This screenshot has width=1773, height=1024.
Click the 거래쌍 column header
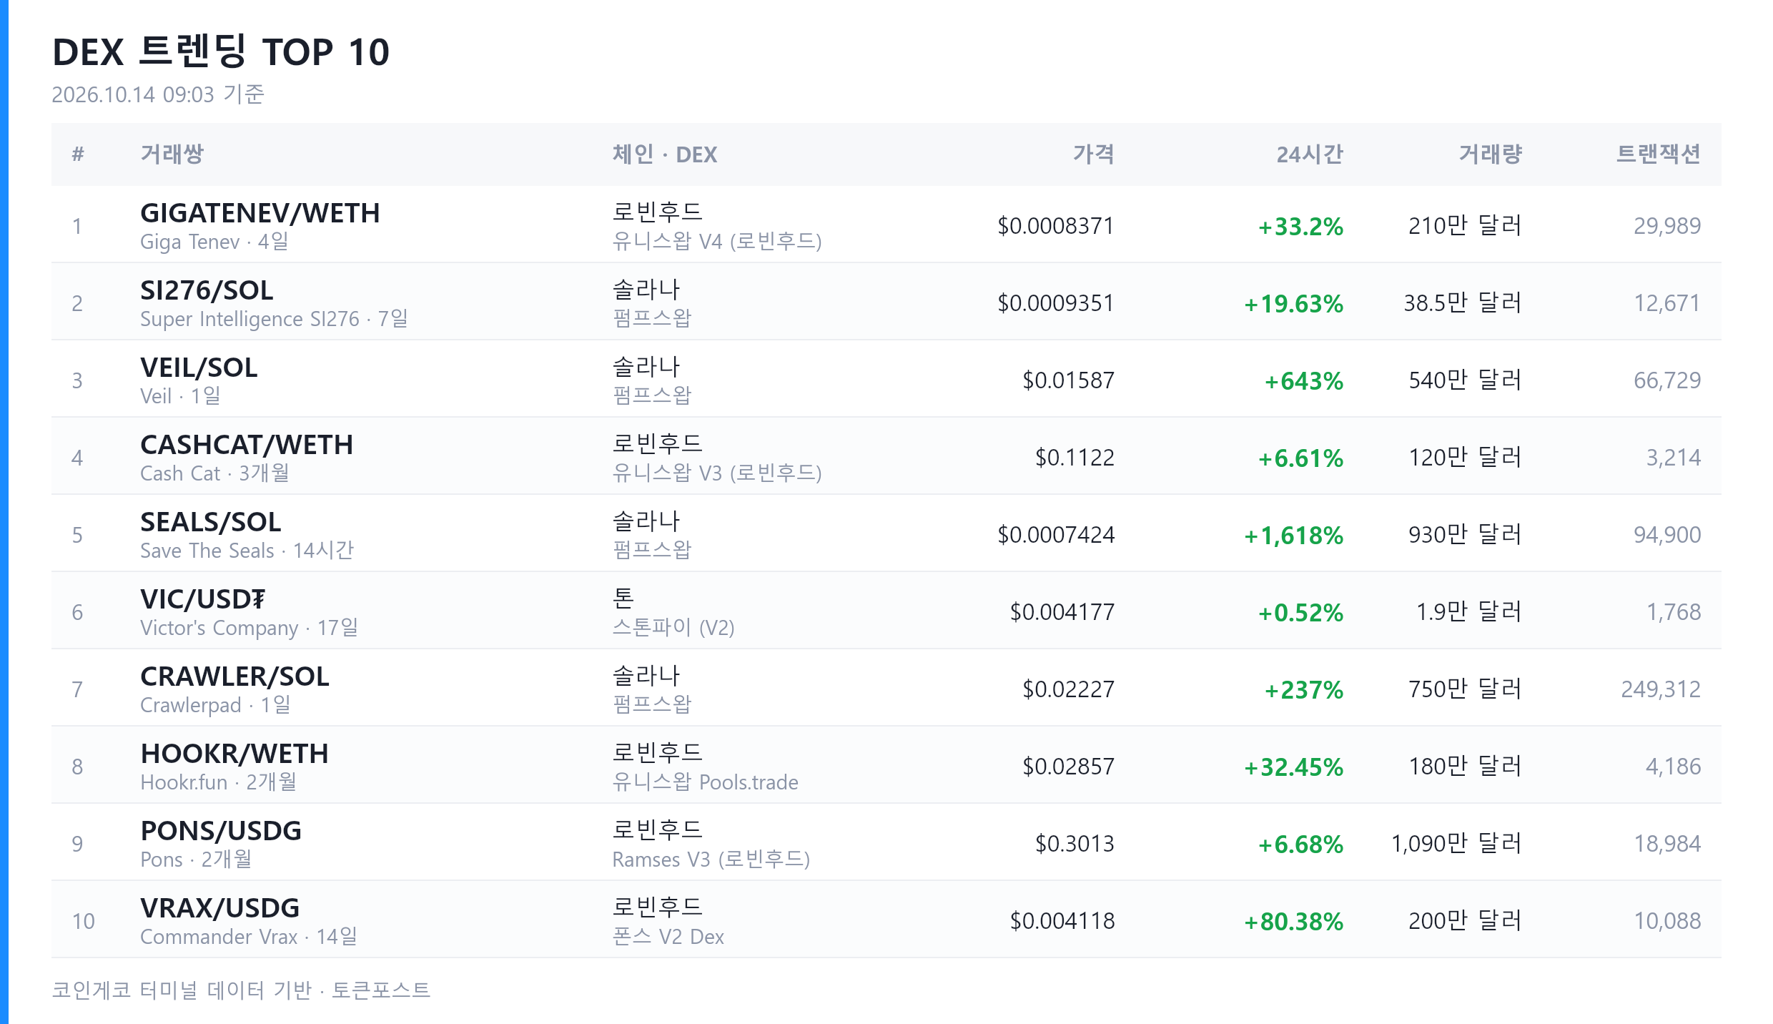(x=172, y=154)
